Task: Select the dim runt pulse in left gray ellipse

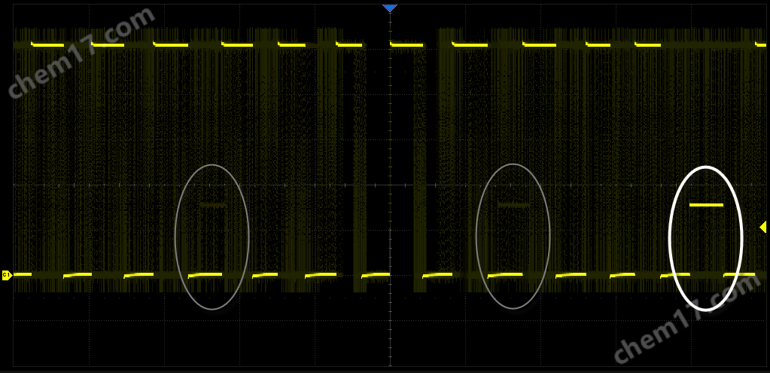Action: (213, 204)
